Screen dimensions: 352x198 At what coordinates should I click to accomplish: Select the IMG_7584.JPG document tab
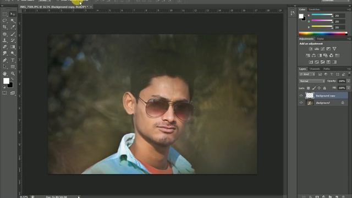[x=53, y=7]
